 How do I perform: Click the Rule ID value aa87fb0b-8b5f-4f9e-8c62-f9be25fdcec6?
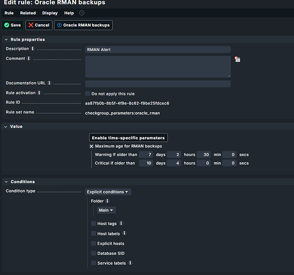tap(127, 103)
